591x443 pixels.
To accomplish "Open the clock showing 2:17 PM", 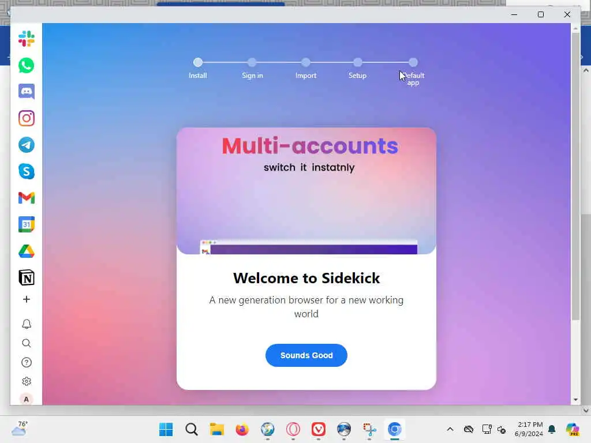I will 529,429.
